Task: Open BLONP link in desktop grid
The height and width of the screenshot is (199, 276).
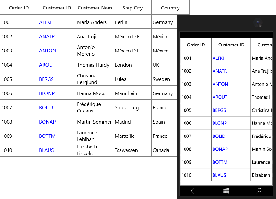Action: point(47,93)
